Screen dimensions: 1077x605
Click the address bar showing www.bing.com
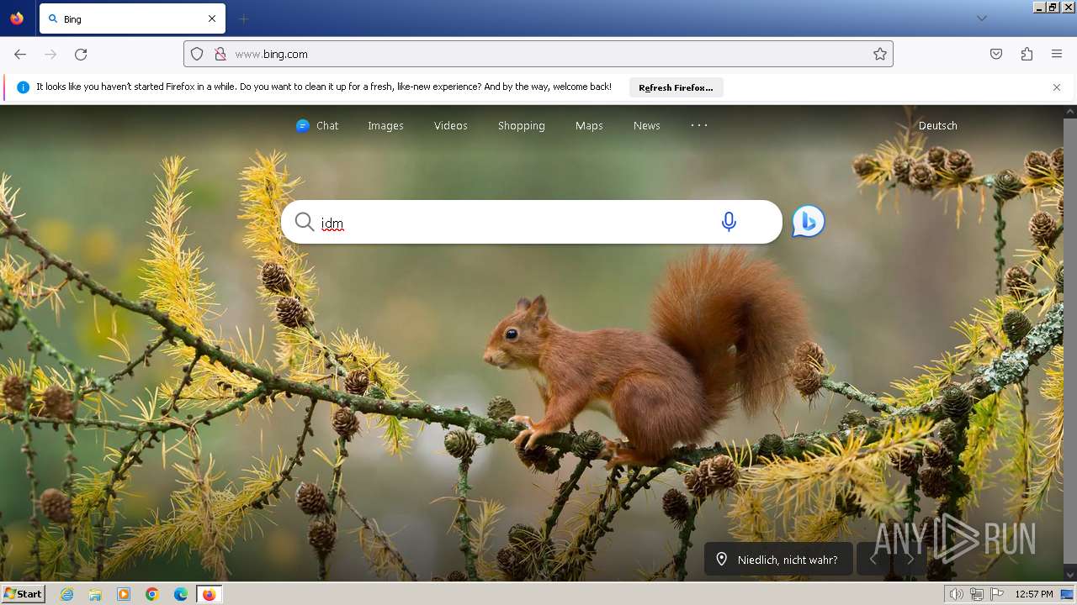click(538, 54)
